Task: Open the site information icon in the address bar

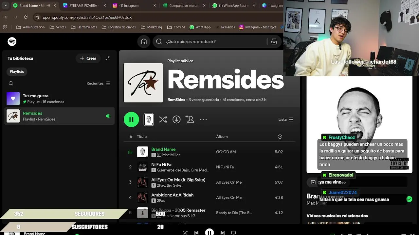Action: (x=37, y=17)
